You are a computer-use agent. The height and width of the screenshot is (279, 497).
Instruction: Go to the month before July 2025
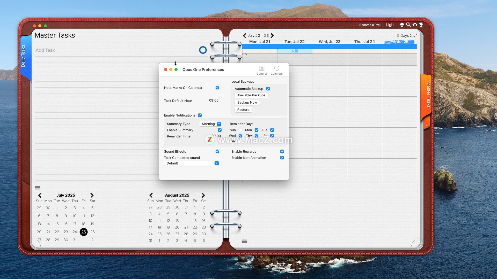point(40,195)
